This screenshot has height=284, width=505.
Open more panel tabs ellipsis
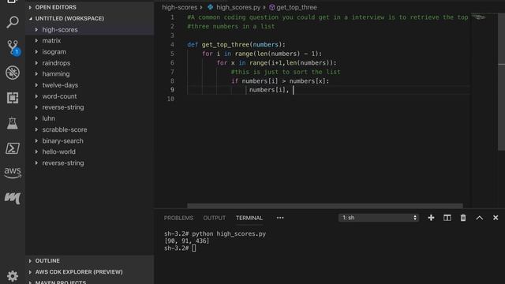coord(280,218)
